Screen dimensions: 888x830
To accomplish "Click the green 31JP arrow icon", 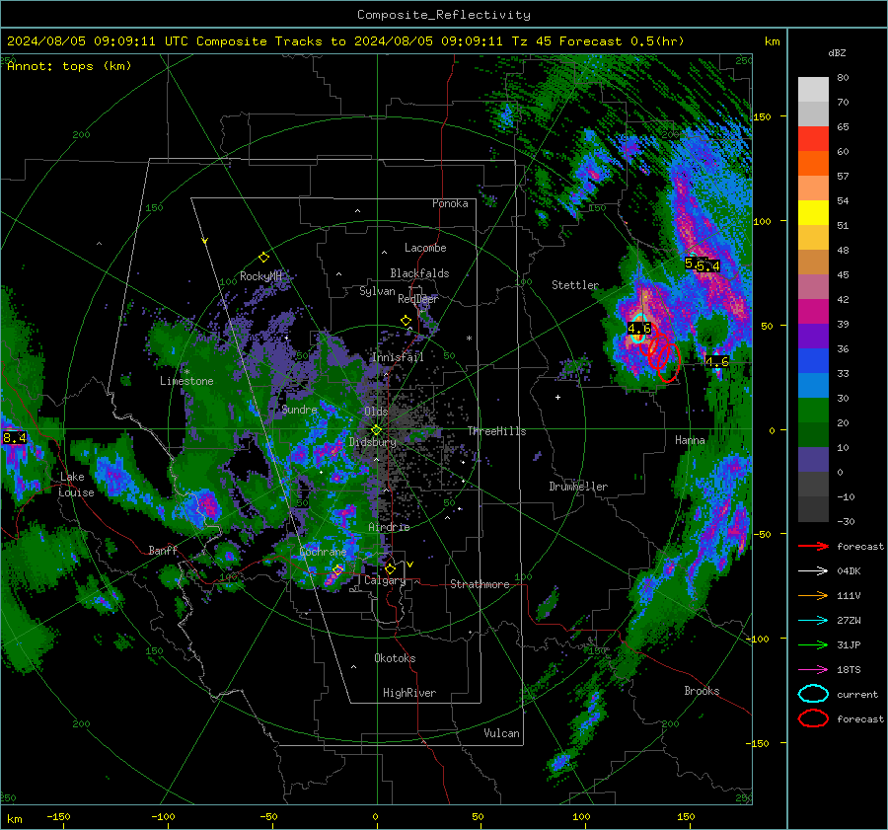I will 813,644.
